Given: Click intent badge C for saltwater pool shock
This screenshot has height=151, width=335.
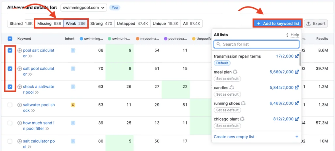Looking at the screenshot, I should pyautogui.click(x=73, y=105).
